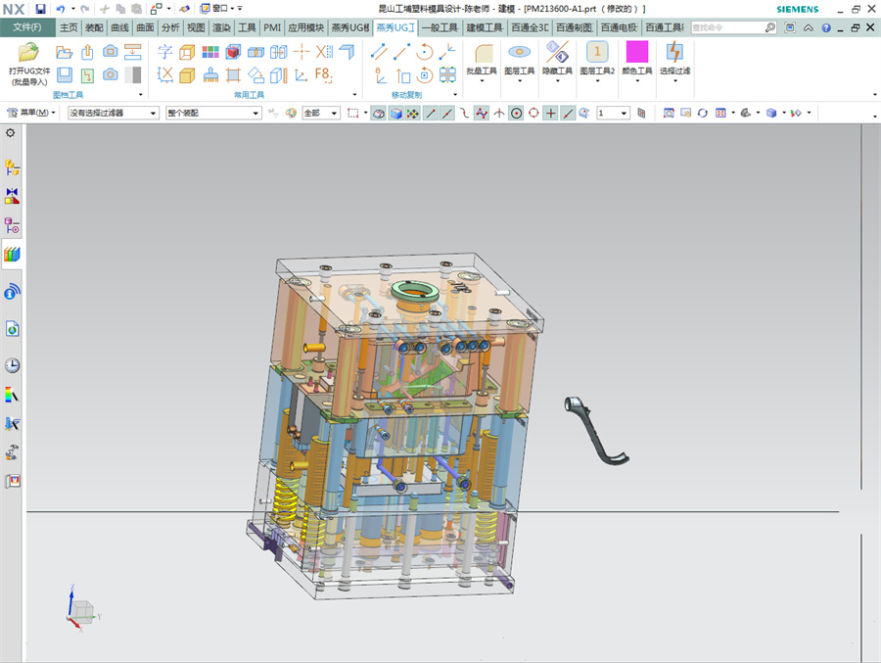Click the magnifier icon beside command search
The image size is (881, 663).
[x=770, y=27]
